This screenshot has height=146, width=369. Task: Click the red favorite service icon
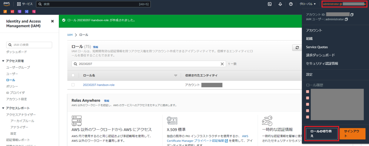click(x=12, y=11)
